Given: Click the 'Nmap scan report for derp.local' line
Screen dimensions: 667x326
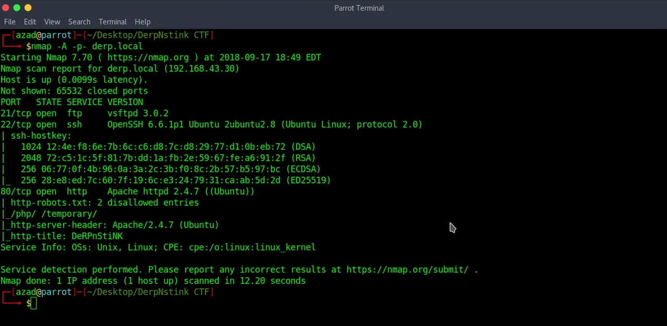Looking at the screenshot, I should pyautogui.click(x=120, y=69).
